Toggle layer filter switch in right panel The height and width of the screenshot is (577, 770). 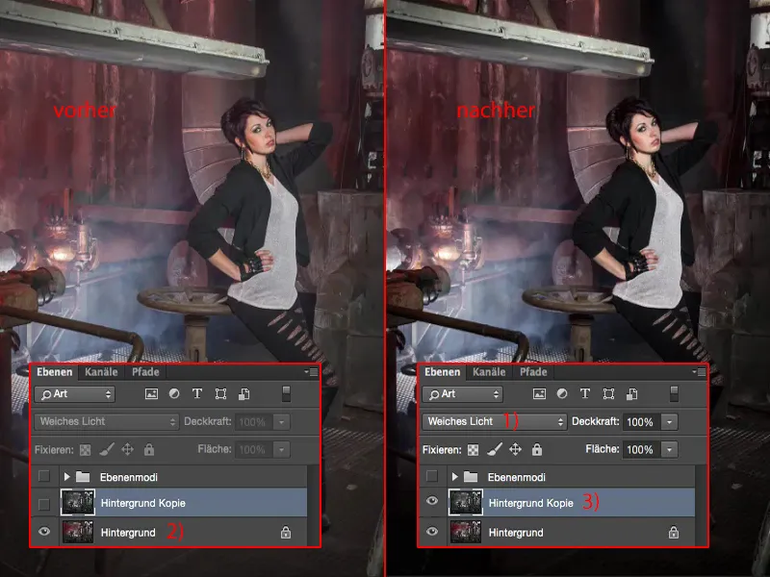click(675, 394)
